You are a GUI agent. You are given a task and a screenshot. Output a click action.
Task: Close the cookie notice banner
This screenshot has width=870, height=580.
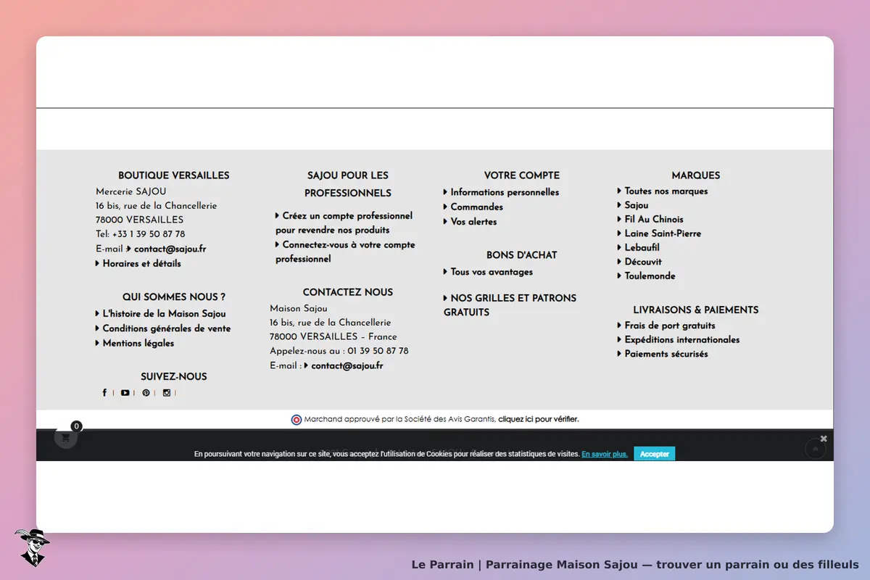[824, 439]
